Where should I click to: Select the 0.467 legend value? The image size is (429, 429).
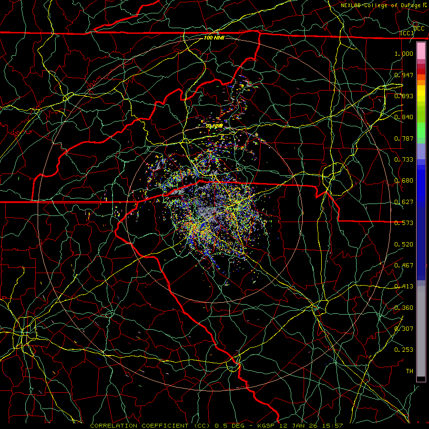coord(404,266)
